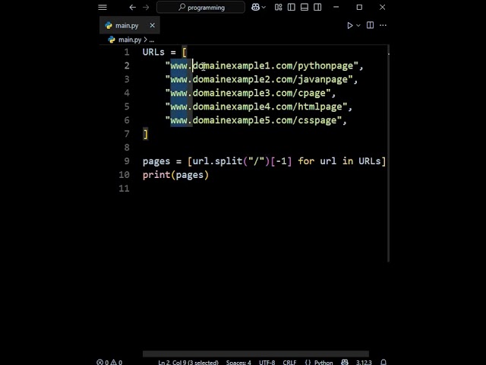This screenshot has height=365, width=486.
Task: Expand the Copilot dropdown chevron
Action: pyautogui.click(x=264, y=7)
